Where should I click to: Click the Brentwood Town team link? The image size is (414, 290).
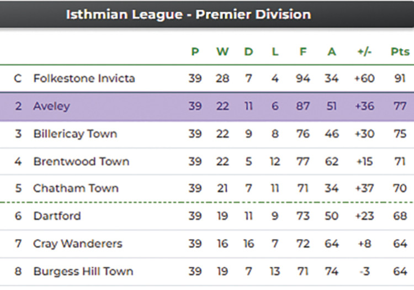81,161
